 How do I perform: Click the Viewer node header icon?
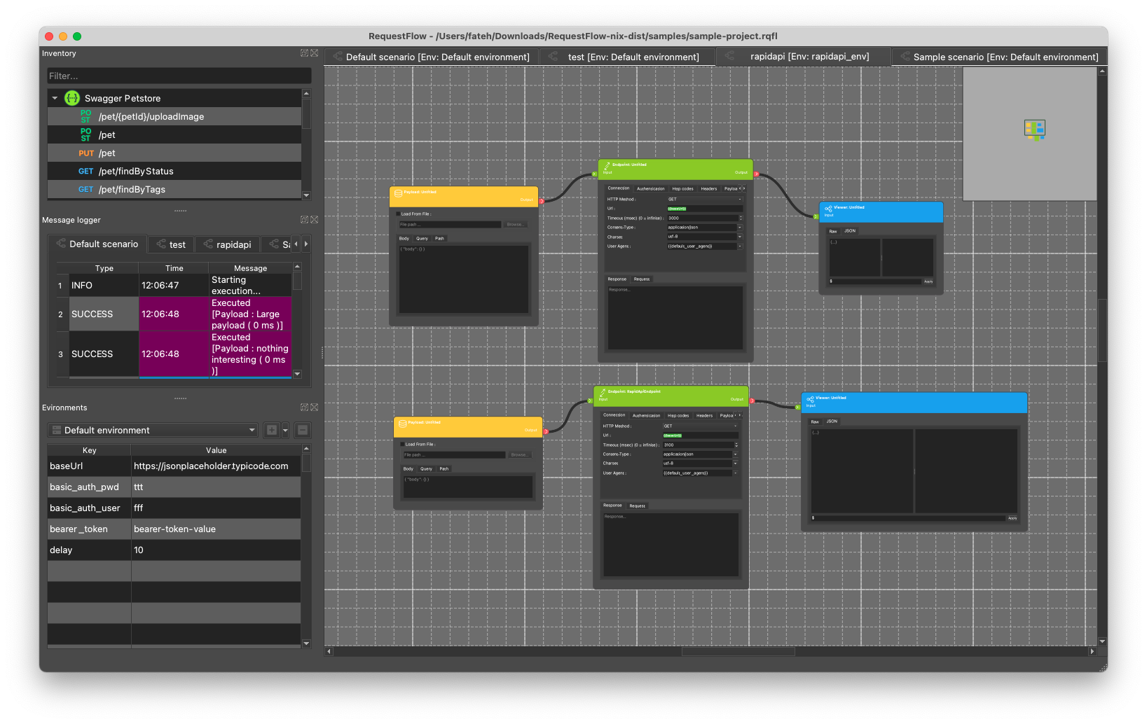coord(828,208)
